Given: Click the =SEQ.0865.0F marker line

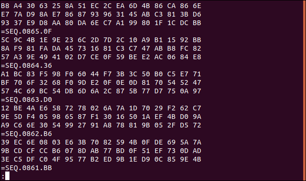Looking at the screenshot, I should click(27, 31).
